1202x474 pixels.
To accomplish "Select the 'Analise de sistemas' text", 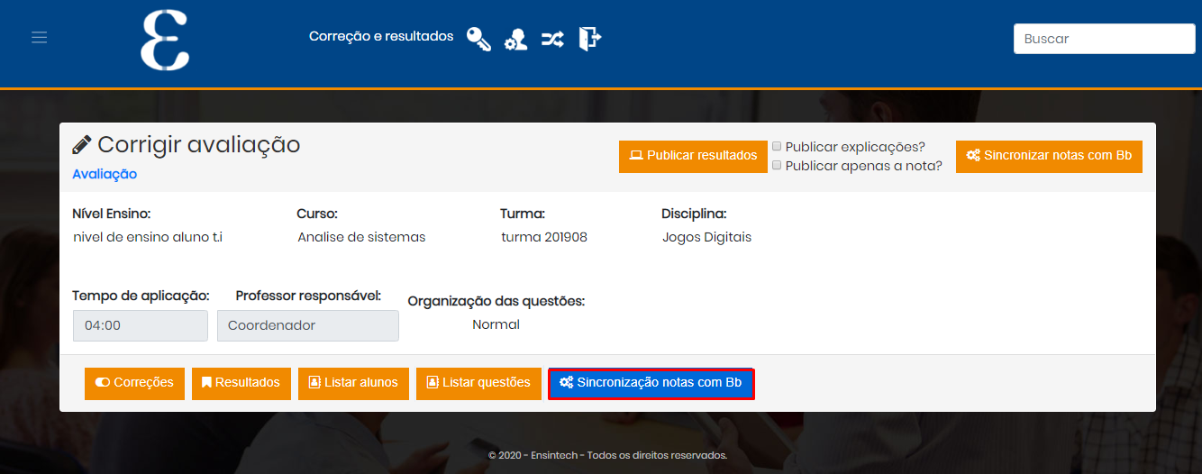I will (x=361, y=237).
